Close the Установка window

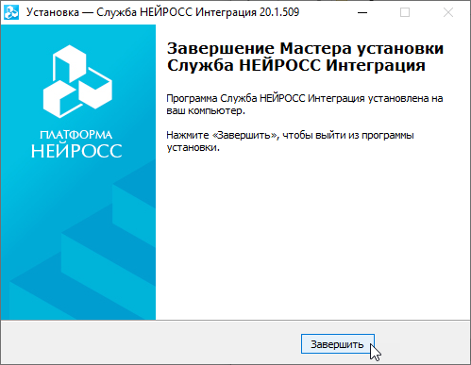tap(448, 12)
